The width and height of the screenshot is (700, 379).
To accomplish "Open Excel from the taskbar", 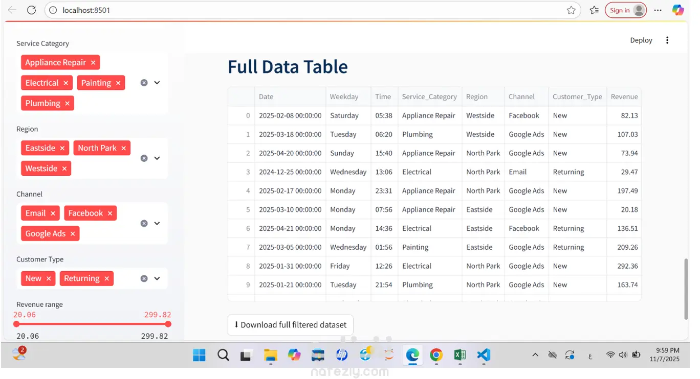I will (460, 355).
